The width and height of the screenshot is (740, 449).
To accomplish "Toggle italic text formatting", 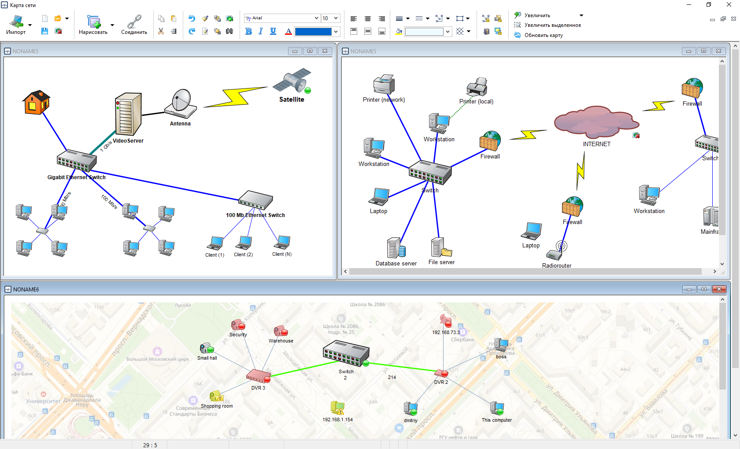I will pyautogui.click(x=261, y=31).
